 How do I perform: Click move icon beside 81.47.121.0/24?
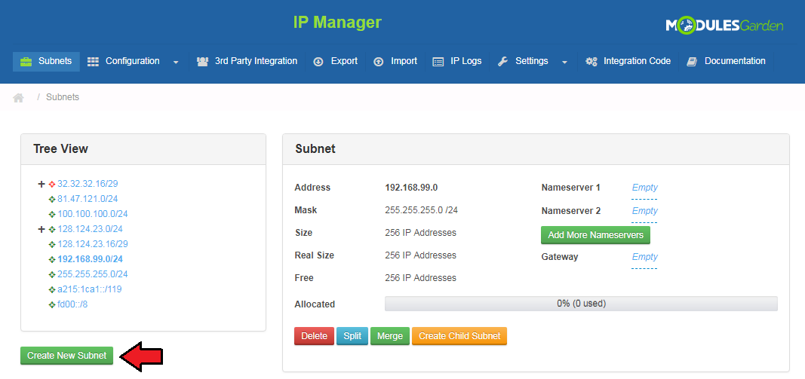coord(52,199)
